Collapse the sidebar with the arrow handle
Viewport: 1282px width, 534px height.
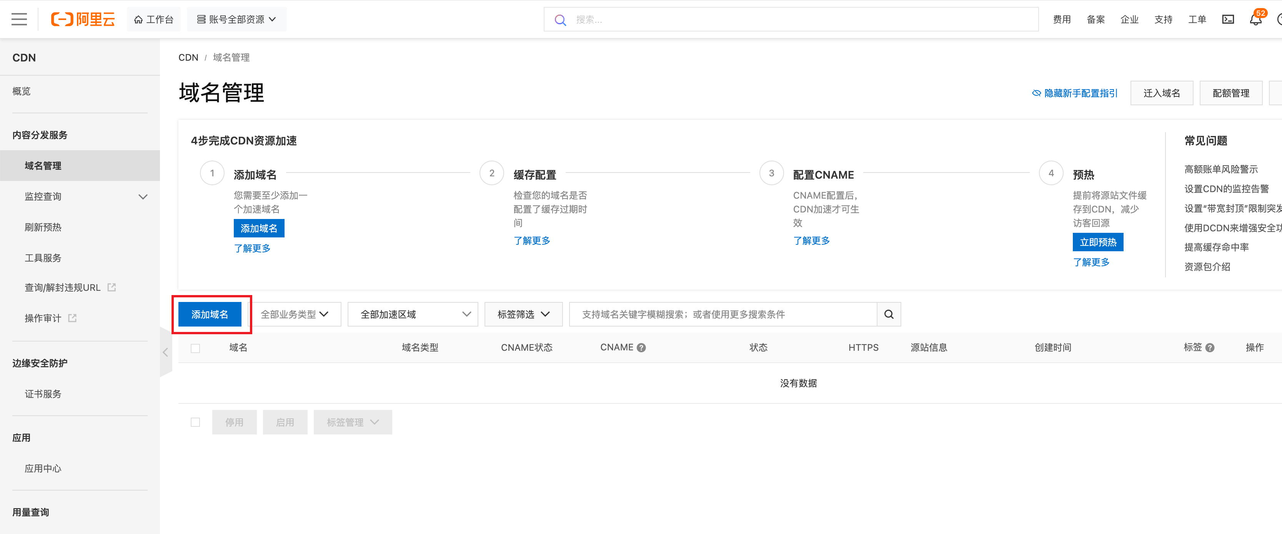click(166, 353)
